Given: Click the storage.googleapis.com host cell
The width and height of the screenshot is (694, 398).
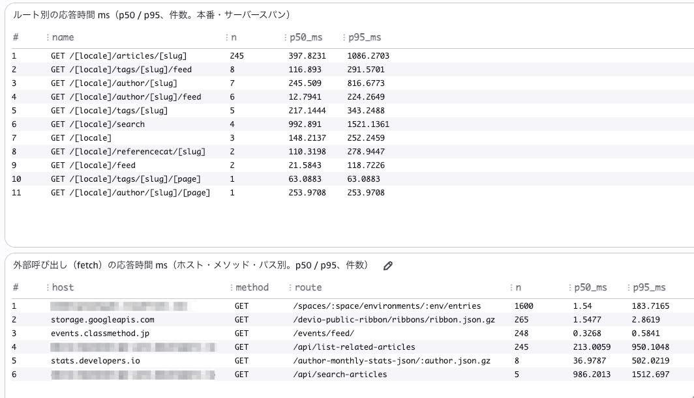Looking at the screenshot, I should click(102, 320).
